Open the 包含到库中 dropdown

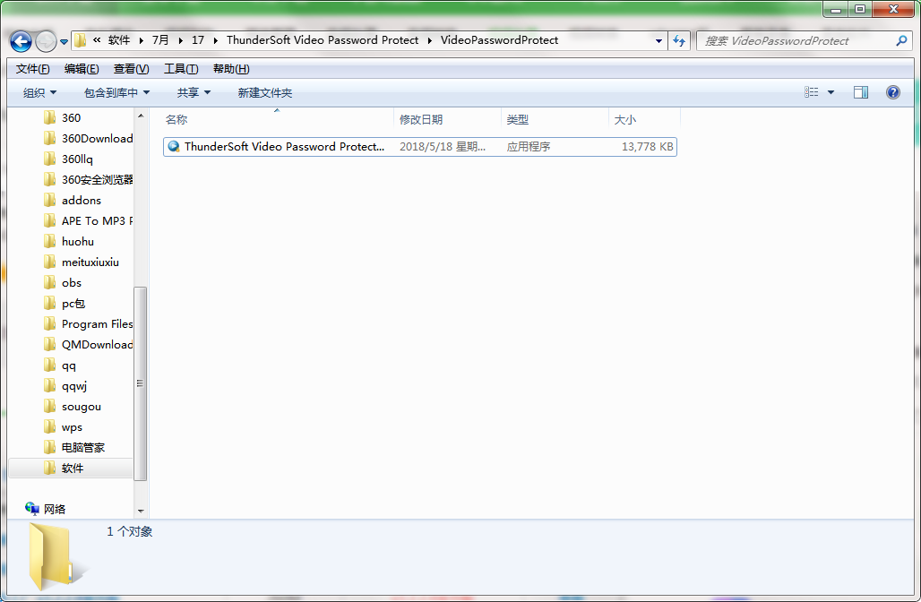pyautogui.click(x=116, y=93)
